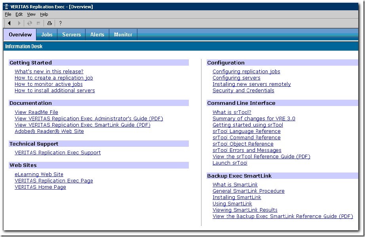Viewport: 365px width, 237px height.
Task: Open srTool Object Reference link
Action: [x=243, y=144]
